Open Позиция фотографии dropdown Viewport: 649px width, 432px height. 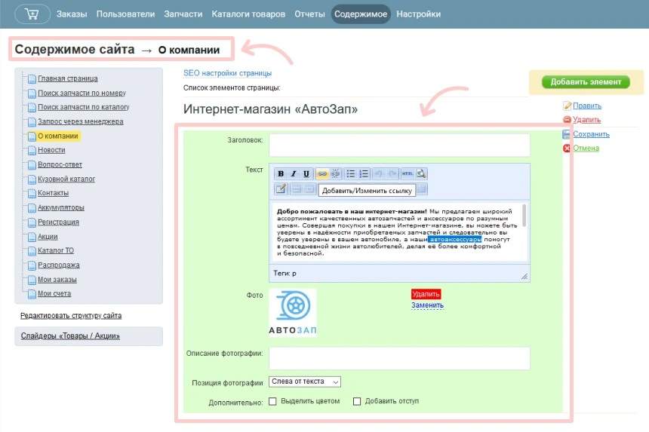click(x=305, y=381)
